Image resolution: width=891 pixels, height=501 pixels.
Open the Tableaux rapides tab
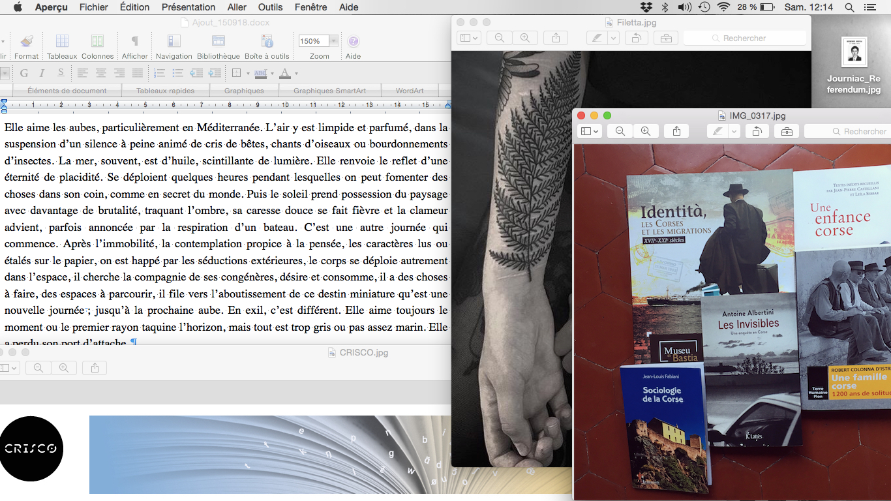[x=165, y=91]
